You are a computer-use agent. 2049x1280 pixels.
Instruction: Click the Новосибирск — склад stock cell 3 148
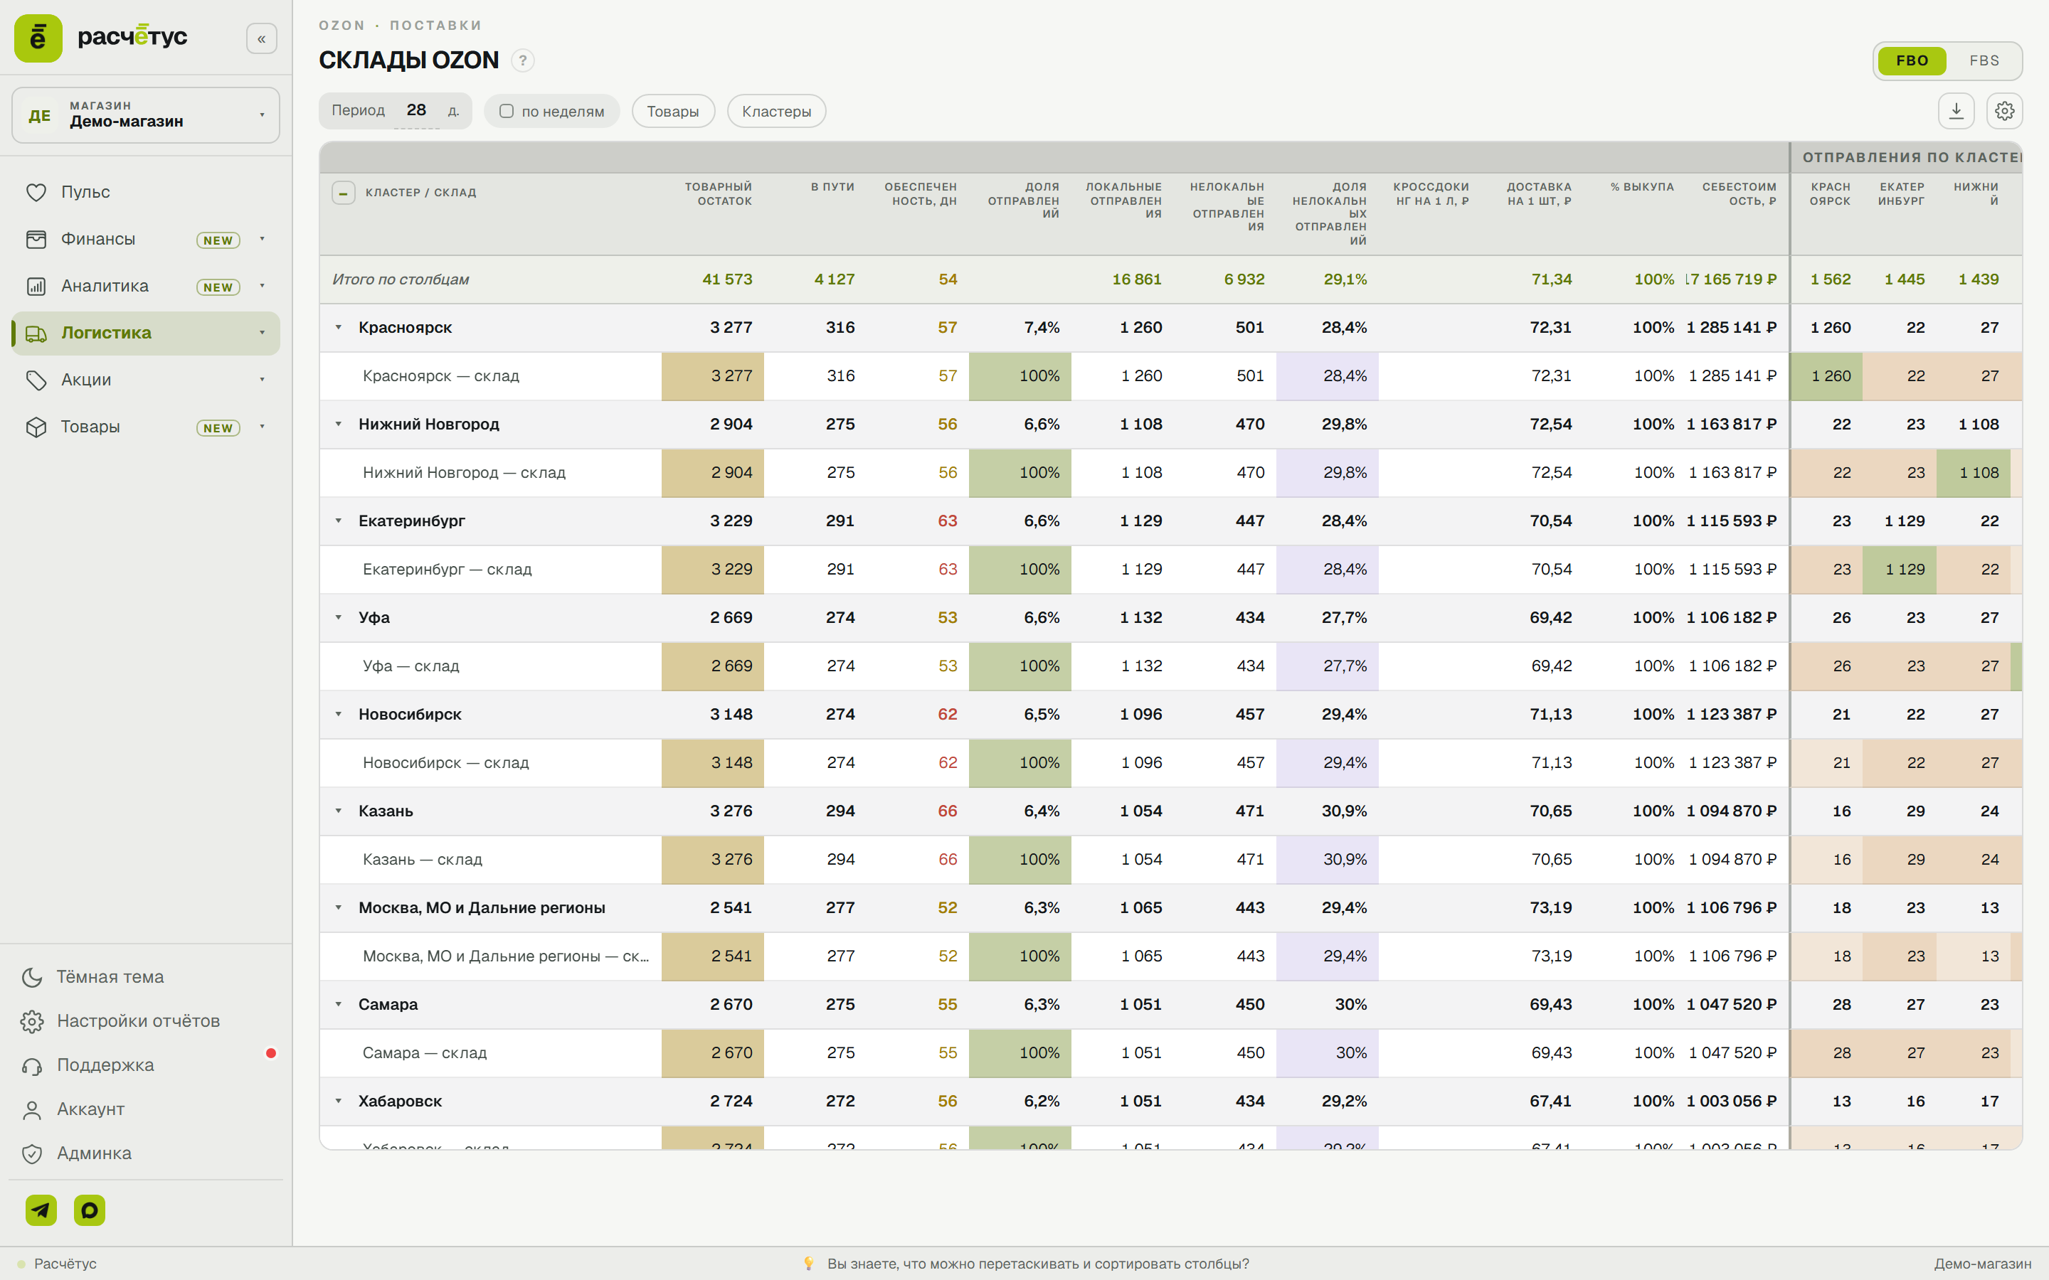(x=713, y=763)
